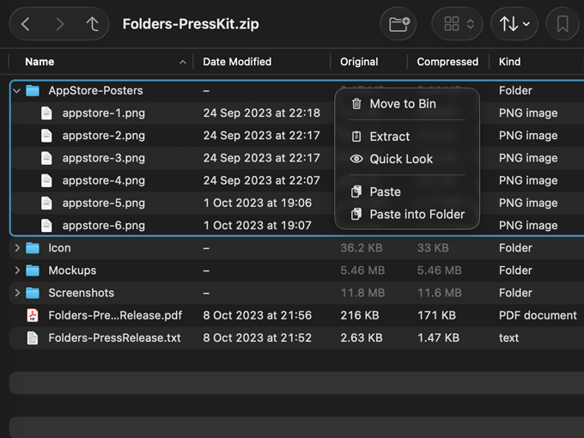Expand the Screenshots folder
Viewport: 584px width, 438px height.
17,293
